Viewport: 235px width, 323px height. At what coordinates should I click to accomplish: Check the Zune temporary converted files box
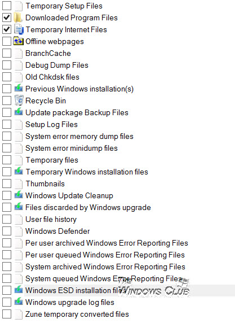click(7, 314)
